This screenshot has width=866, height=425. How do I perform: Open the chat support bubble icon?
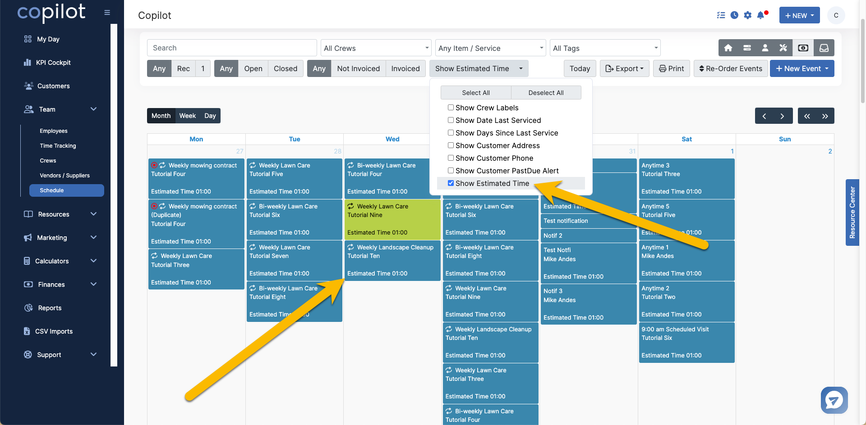tap(834, 400)
